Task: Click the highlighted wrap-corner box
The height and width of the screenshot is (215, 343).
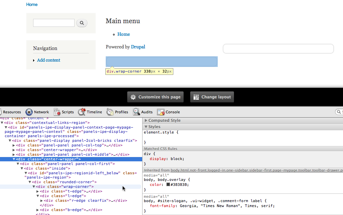Action: point(162,62)
